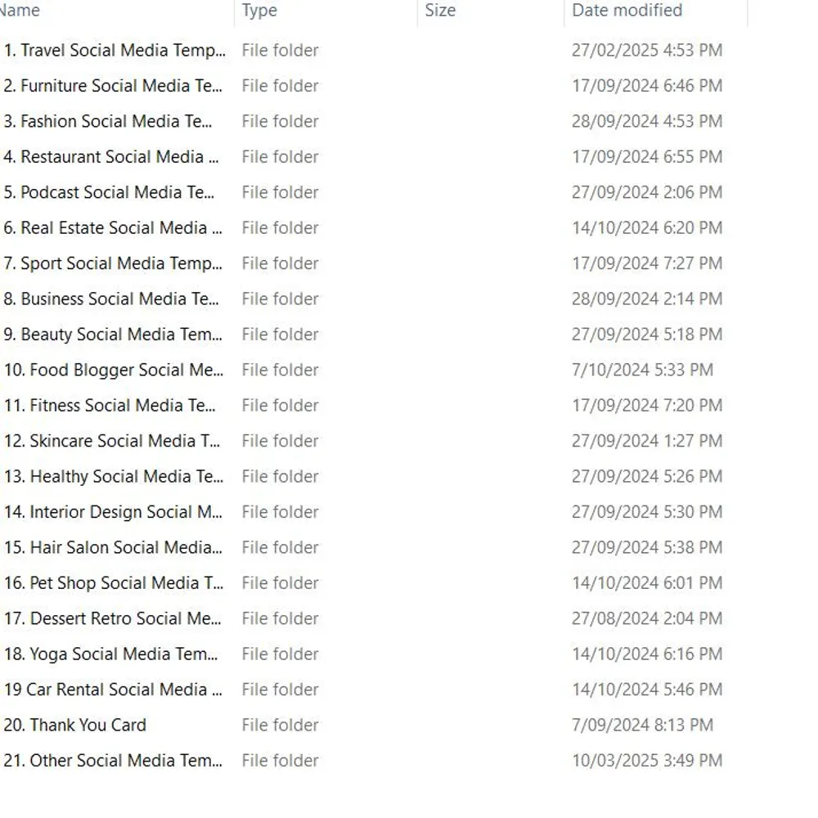Viewport: 818px width, 818px height.
Task: Sort by the Type column header
Action: [x=259, y=11]
